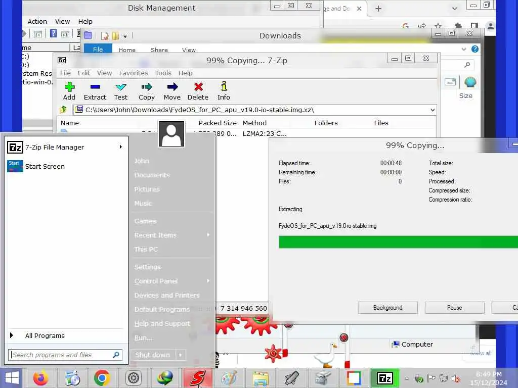
Task: Sort by the Packed Size column
Action: (218, 123)
